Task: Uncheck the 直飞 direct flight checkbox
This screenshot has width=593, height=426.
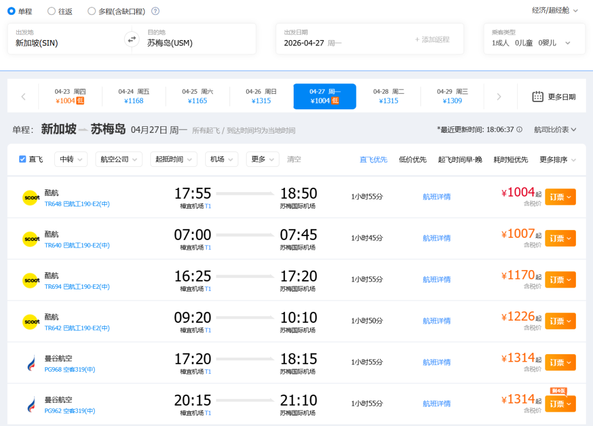Action: pyautogui.click(x=23, y=159)
